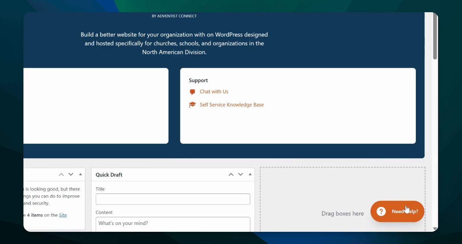Open the Chat with Us link

(214, 91)
